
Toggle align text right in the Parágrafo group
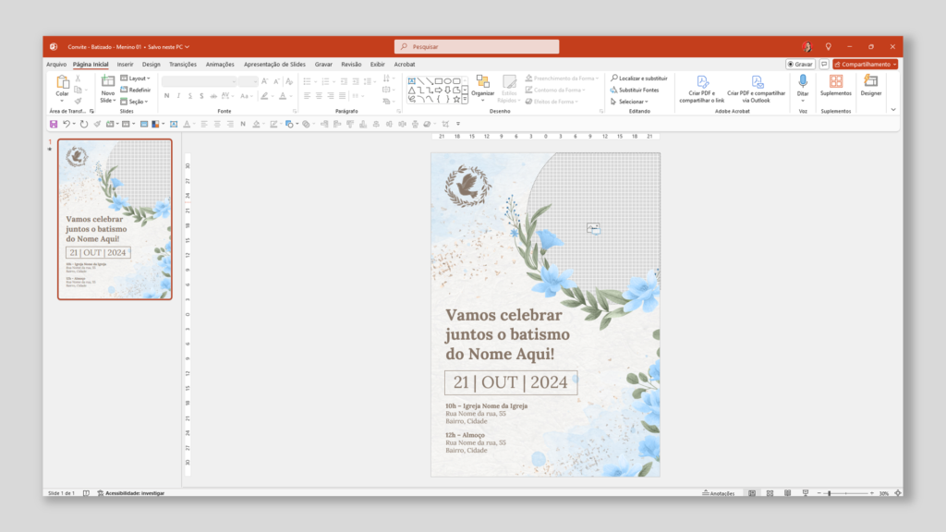click(x=331, y=96)
